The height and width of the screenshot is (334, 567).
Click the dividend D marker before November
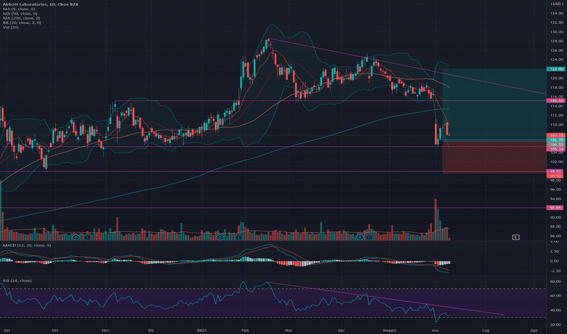click(76, 237)
